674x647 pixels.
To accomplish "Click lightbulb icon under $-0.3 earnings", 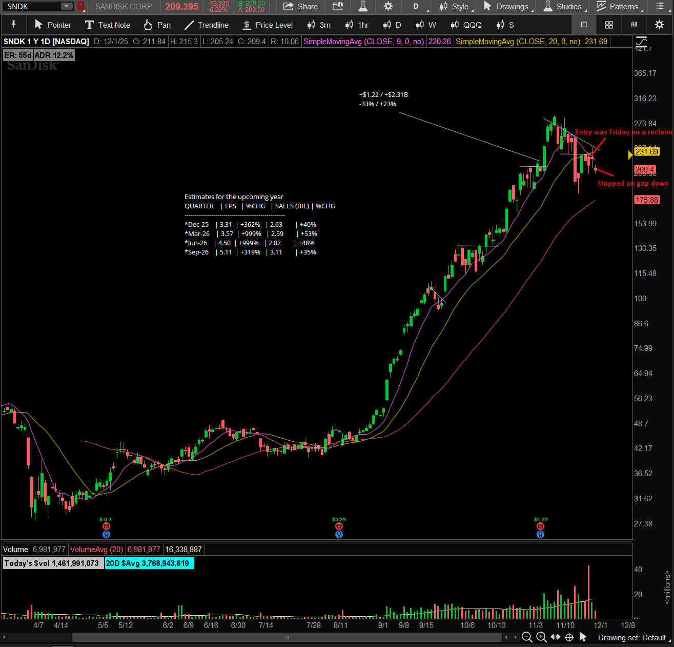I will [x=106, y=534].
